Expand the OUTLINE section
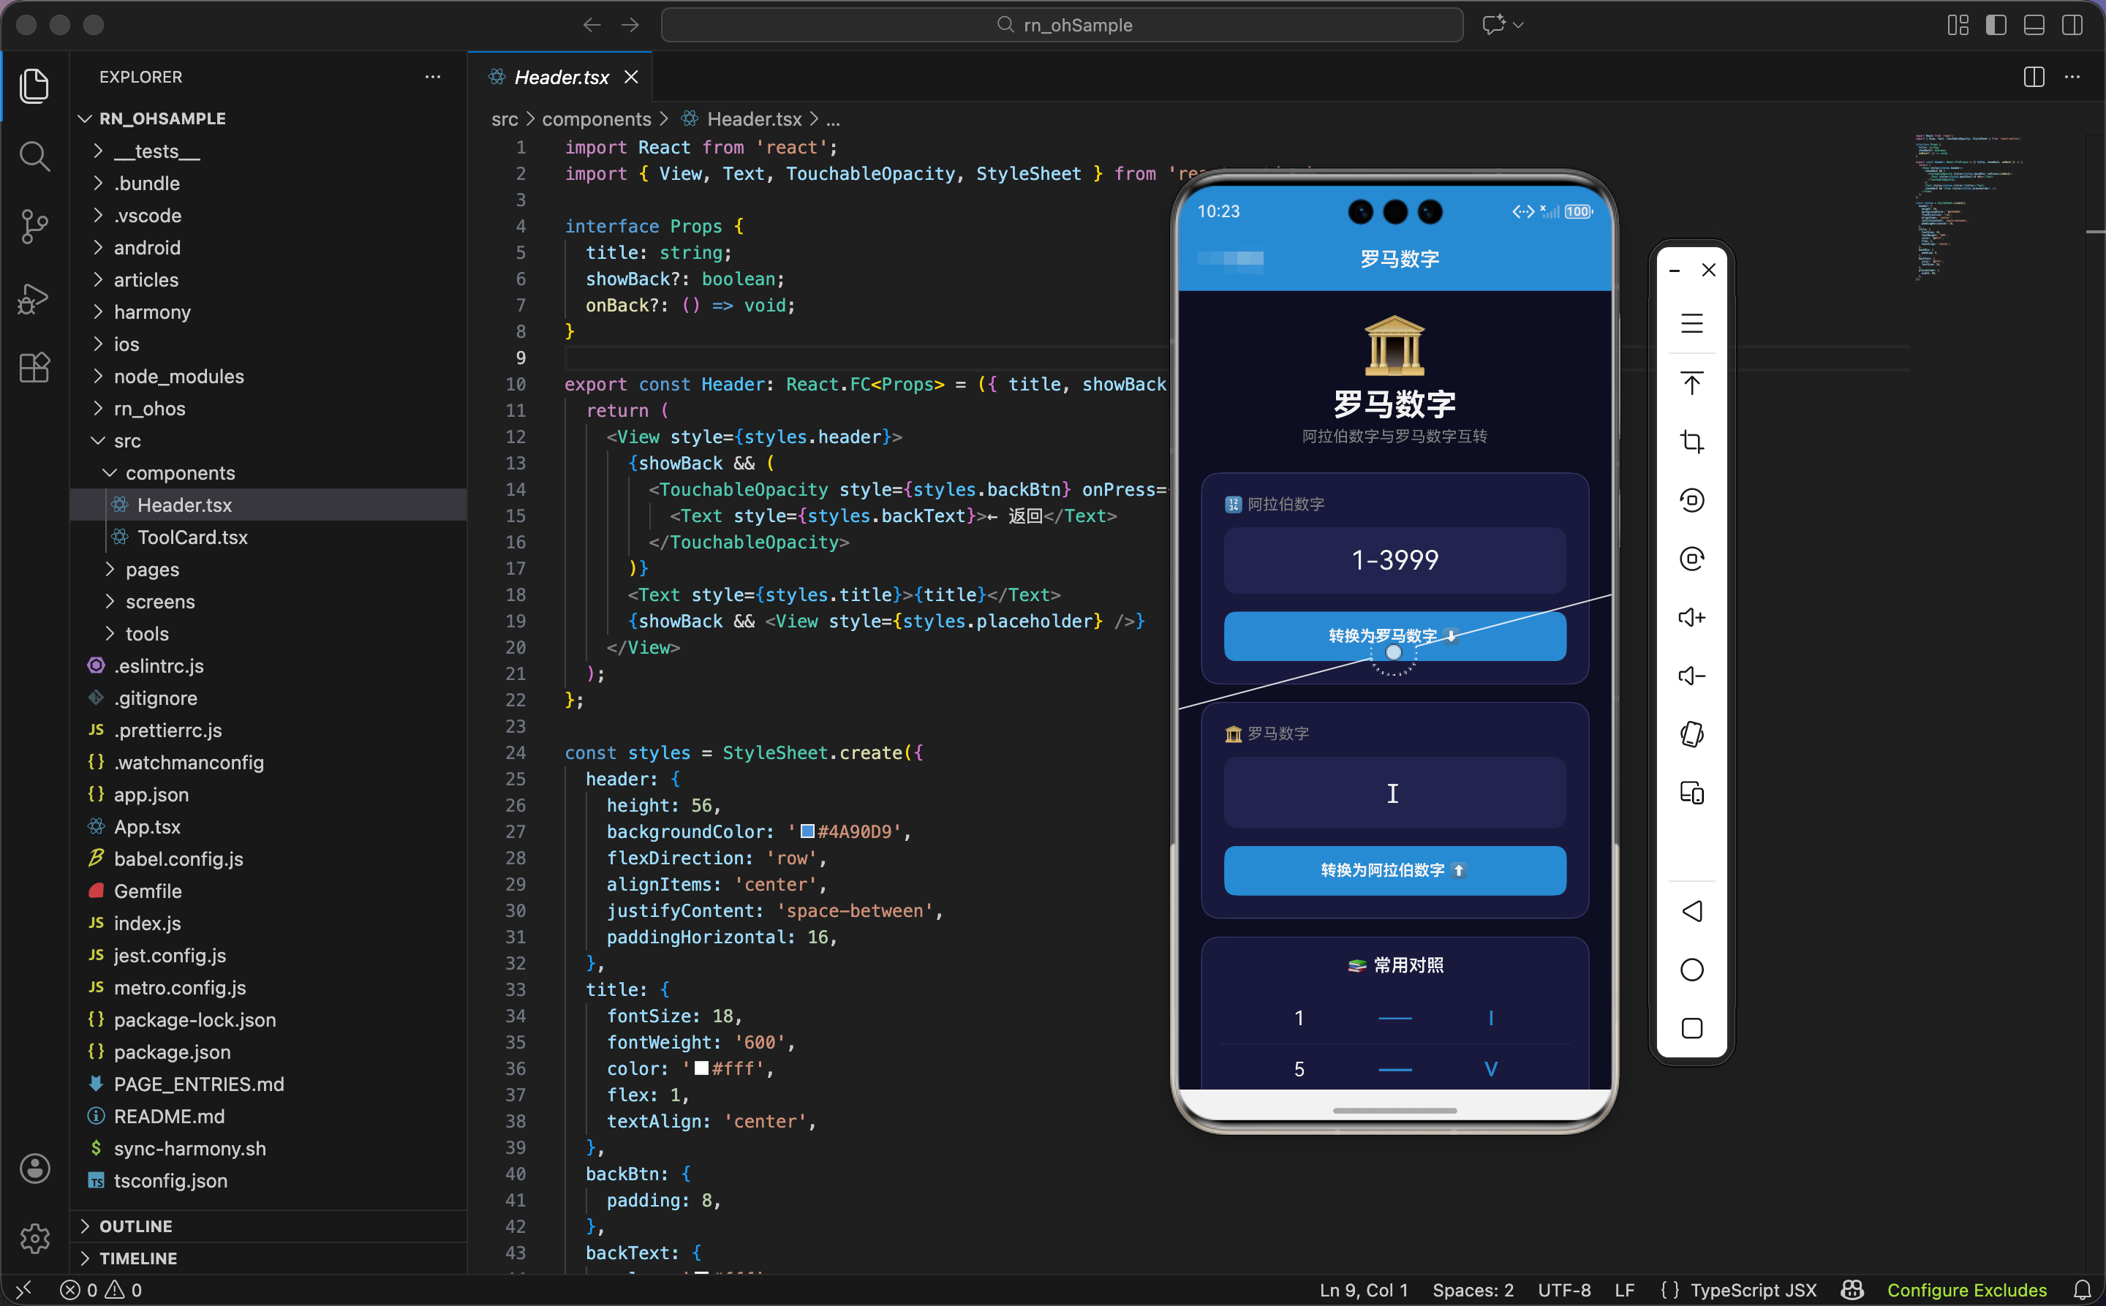This screenshot has height=1306, width=2106. click(135, 1226)
